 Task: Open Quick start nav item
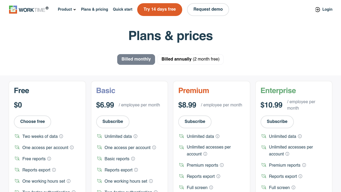[x=123, y=9]
